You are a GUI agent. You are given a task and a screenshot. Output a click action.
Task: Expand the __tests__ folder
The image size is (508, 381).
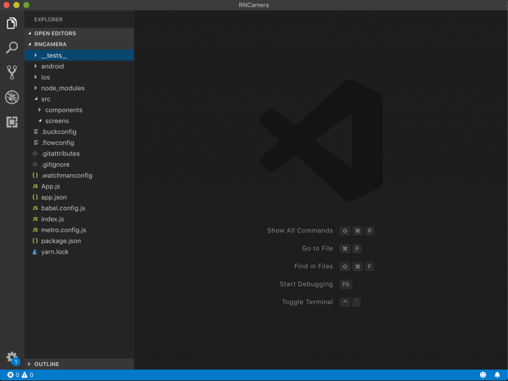pos(54,55)
